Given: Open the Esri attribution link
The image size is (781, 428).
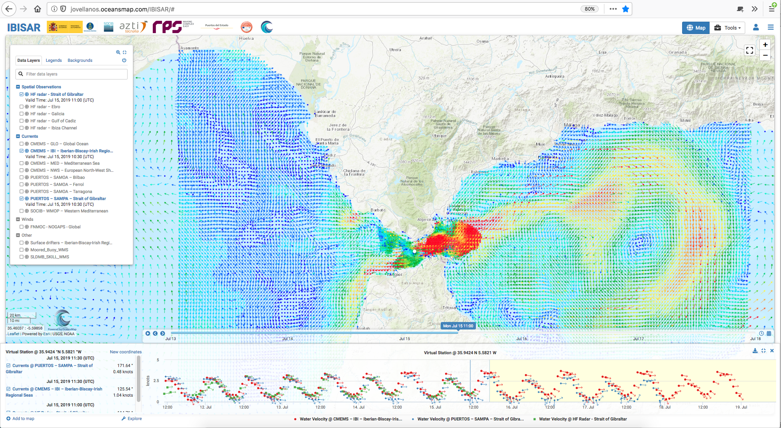Looking at the screenshot, I should [46, 334].
